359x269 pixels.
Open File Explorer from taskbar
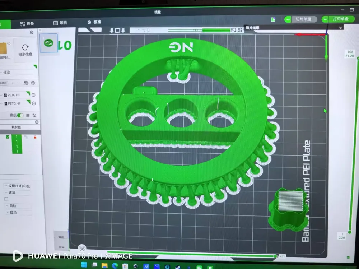point(104,265)
